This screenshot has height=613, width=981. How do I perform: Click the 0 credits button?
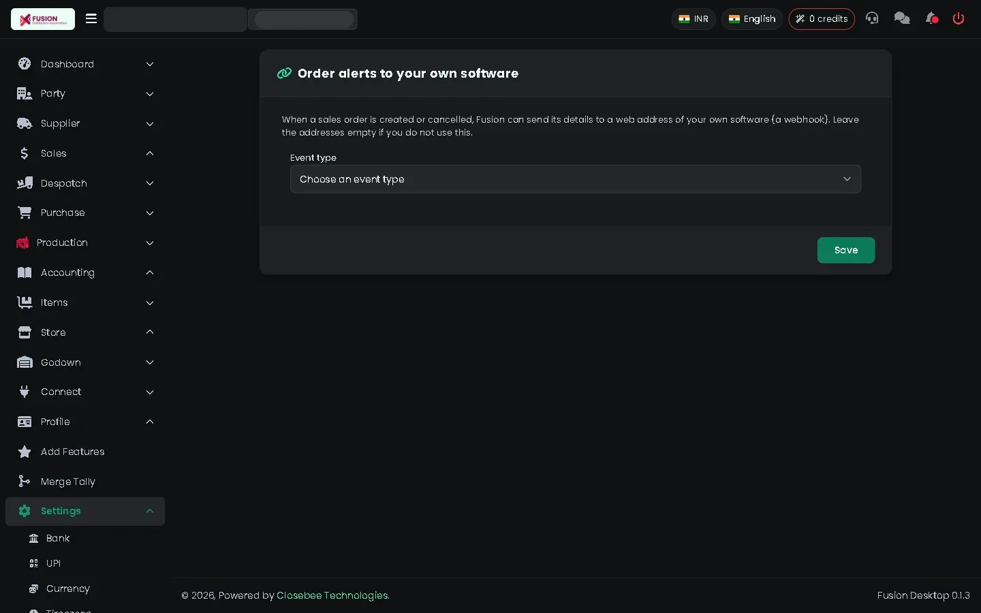click(822, 19)
